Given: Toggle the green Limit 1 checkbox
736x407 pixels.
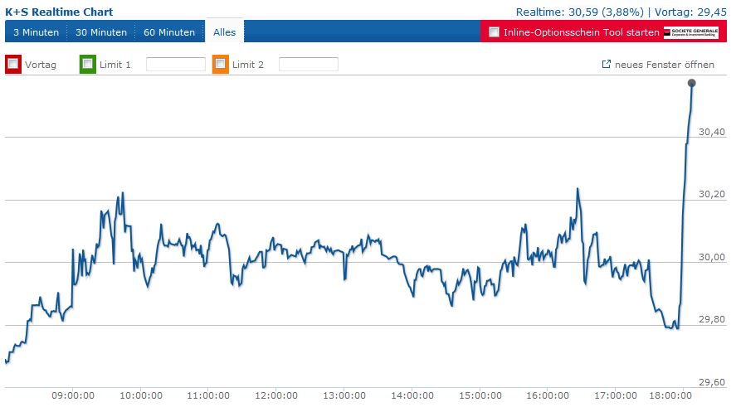Looking at the screenshot, I should [x=88, y=64].
